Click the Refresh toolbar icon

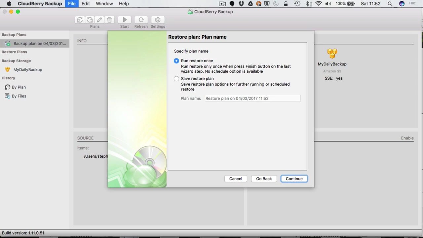(x=141, y=20)
